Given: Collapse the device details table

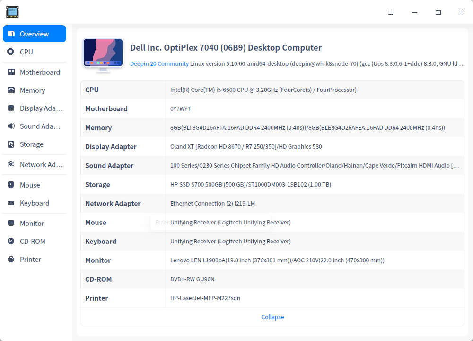Looking at the screenshot, I should tap(272, 317).
